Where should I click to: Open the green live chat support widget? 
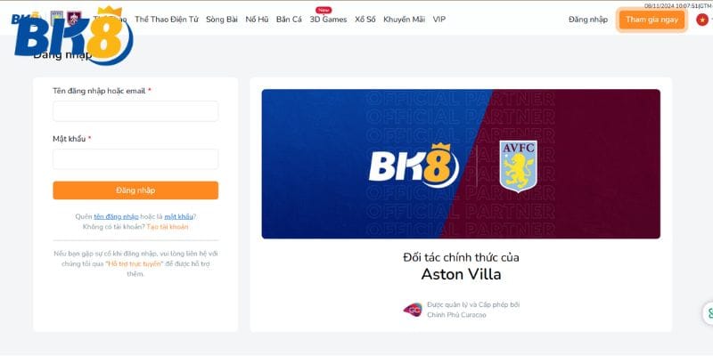pyautogui.click(x=708, y=313)
